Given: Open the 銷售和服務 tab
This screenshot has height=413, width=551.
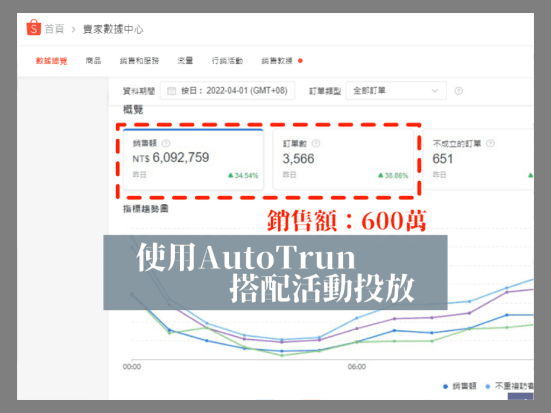Looking at the screenshot, I should (139, 61).
